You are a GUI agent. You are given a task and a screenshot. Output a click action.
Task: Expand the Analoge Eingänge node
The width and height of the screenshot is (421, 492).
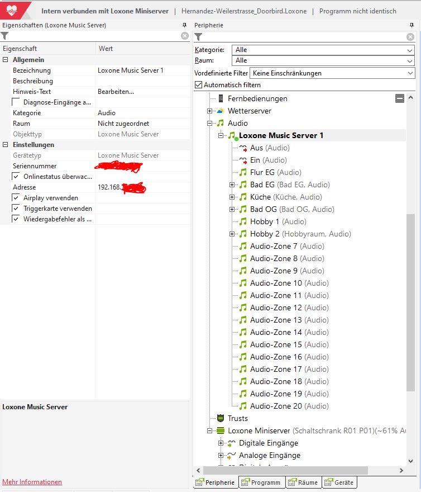221,455
